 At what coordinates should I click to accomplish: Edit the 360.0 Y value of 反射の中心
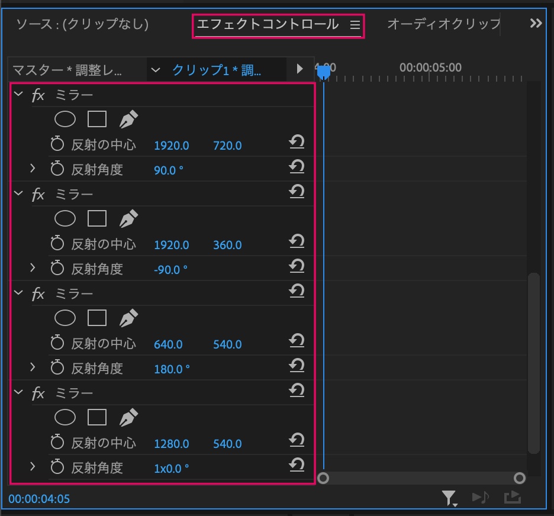(227, 245)
